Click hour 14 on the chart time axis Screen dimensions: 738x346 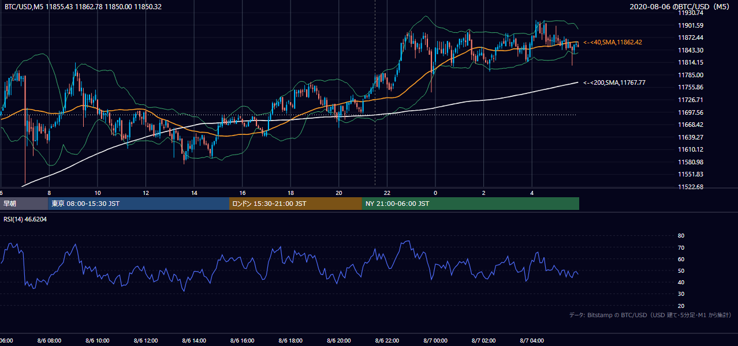[194, 193]
